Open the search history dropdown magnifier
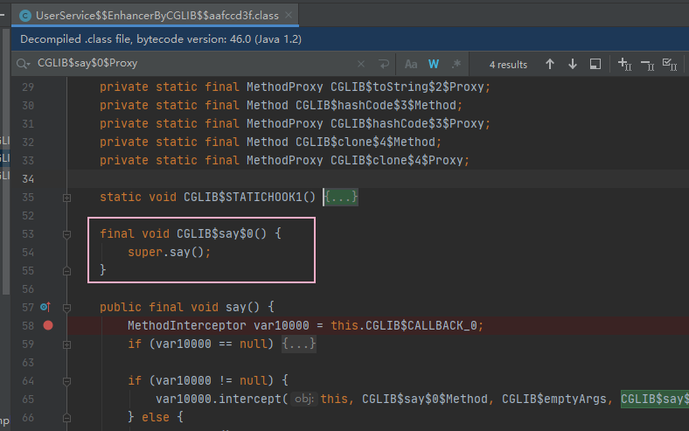689x431 pixels. [x=23, y=64]
